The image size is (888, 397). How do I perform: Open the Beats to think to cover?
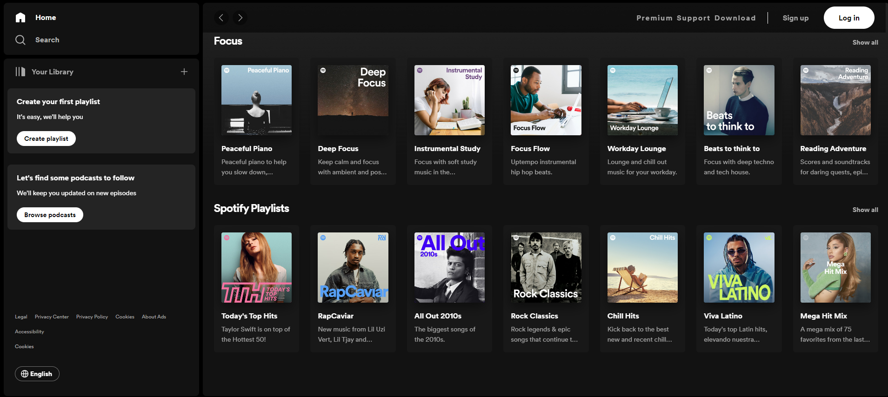pyautogui.click(x=739, y=100)
